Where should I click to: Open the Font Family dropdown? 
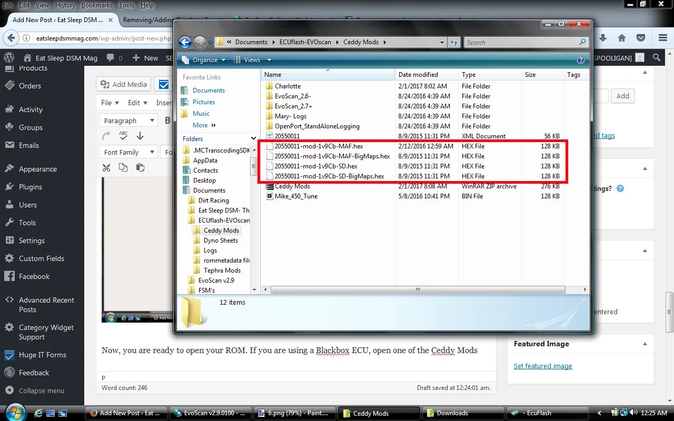tap(128, 152)
